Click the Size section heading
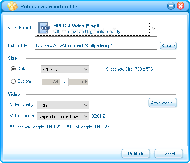The height and width of the screenshot is (163, 190). tap(12, 58)
